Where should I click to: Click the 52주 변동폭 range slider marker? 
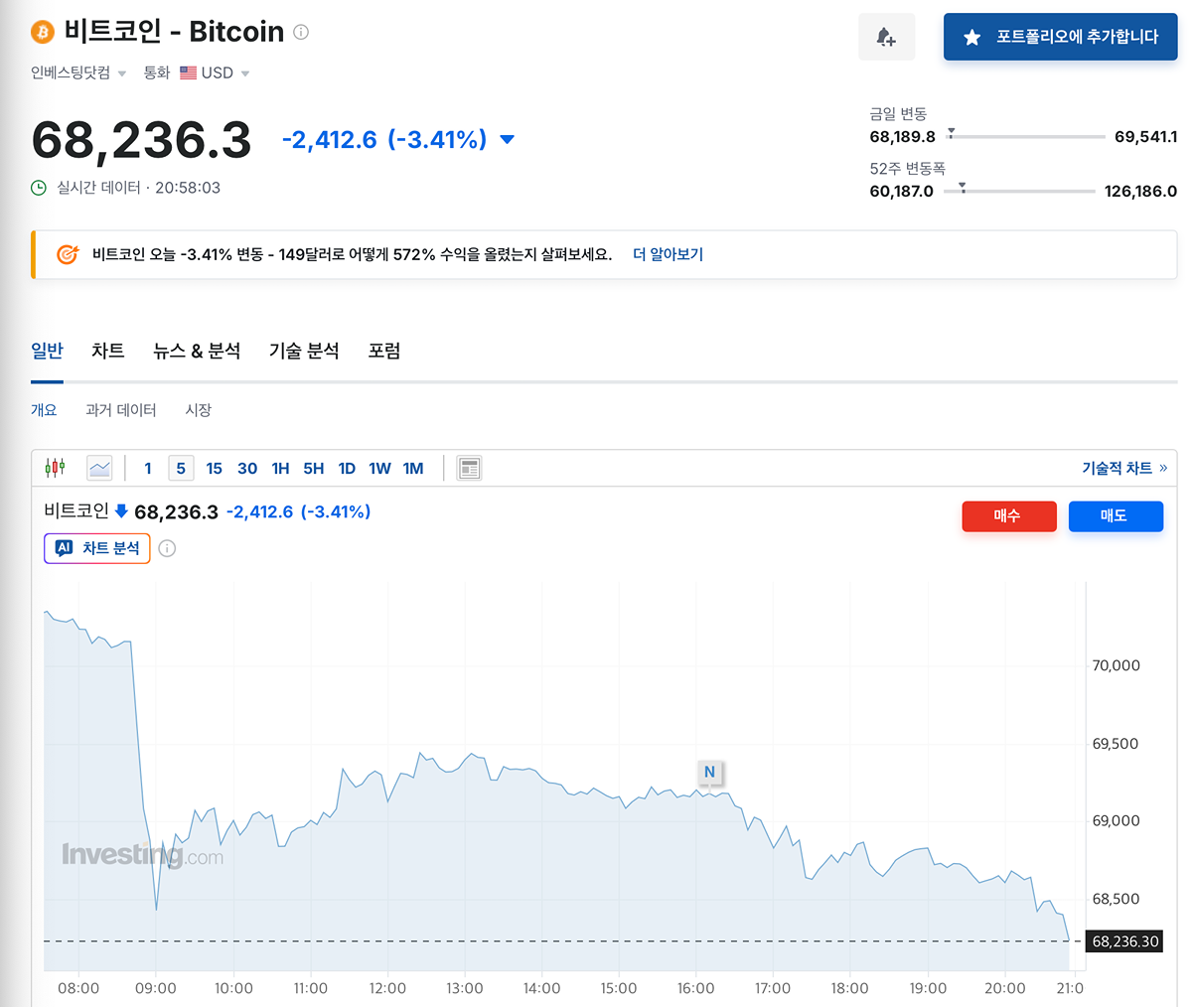click(x=962, y=187)
